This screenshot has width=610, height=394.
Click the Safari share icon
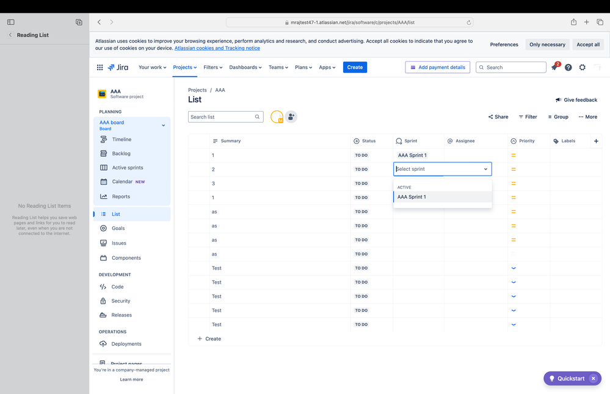tap(573, 22)
